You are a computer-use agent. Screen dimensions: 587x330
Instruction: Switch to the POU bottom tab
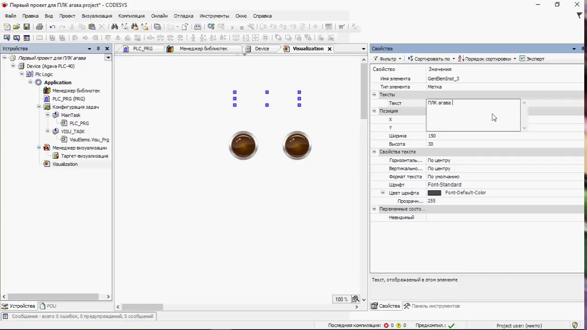coord(48,306)
